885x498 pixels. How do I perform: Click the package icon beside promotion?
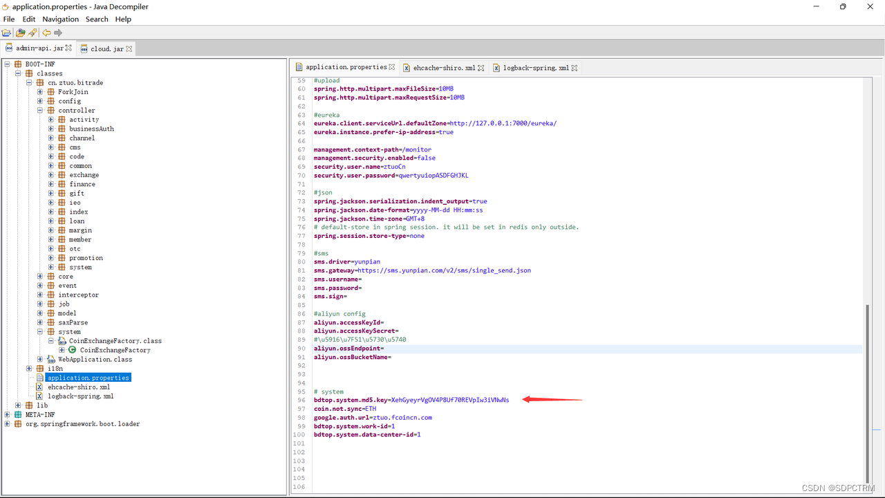coord(62,258)
